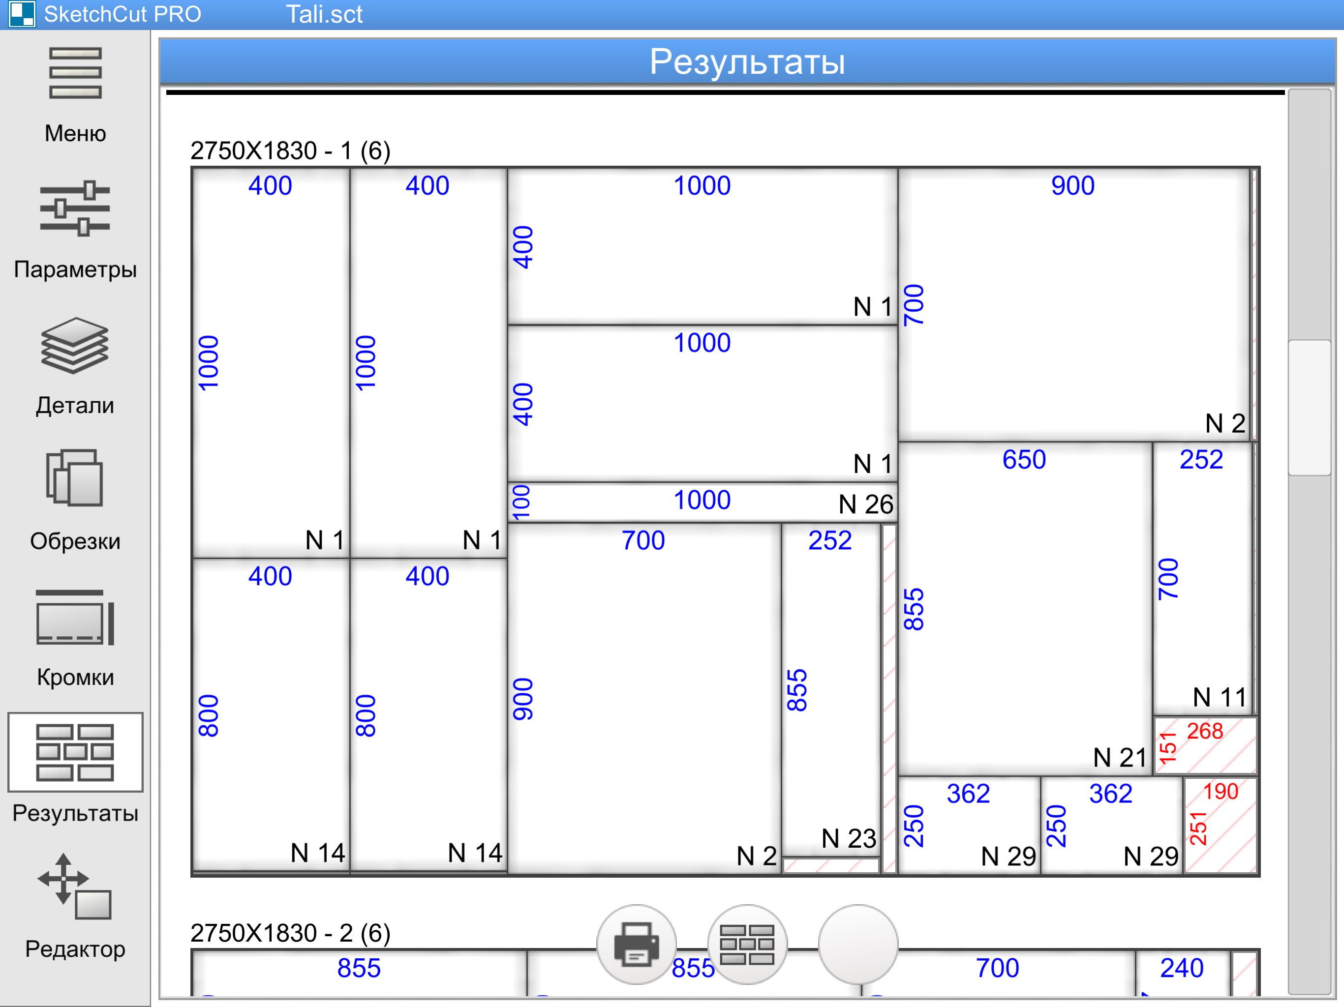Click sheet title 2750X1830 - 2 (6)

pos(290,933)
